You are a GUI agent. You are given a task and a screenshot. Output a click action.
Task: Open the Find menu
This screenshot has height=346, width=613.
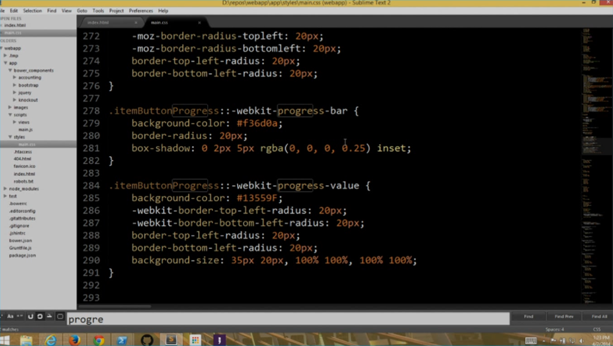(x=51, y=11)
